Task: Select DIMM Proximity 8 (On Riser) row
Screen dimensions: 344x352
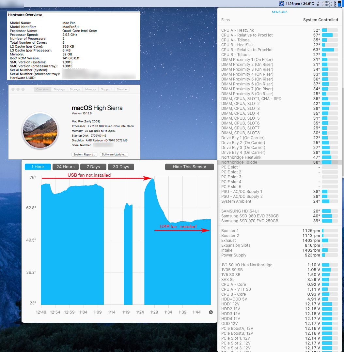Action: click(x=279, y=94)
